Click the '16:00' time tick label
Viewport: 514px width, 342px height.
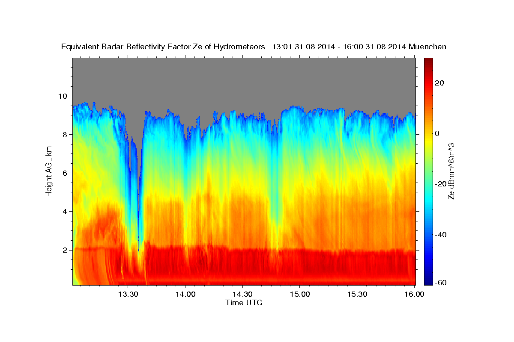pos(414,294)
